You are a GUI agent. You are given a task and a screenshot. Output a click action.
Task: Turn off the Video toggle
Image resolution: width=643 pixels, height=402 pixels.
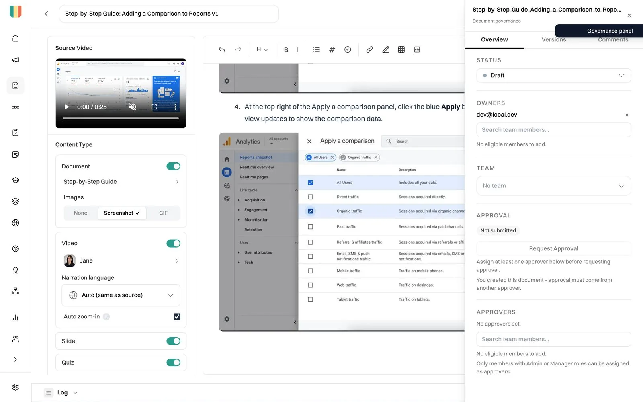[173, 244]
